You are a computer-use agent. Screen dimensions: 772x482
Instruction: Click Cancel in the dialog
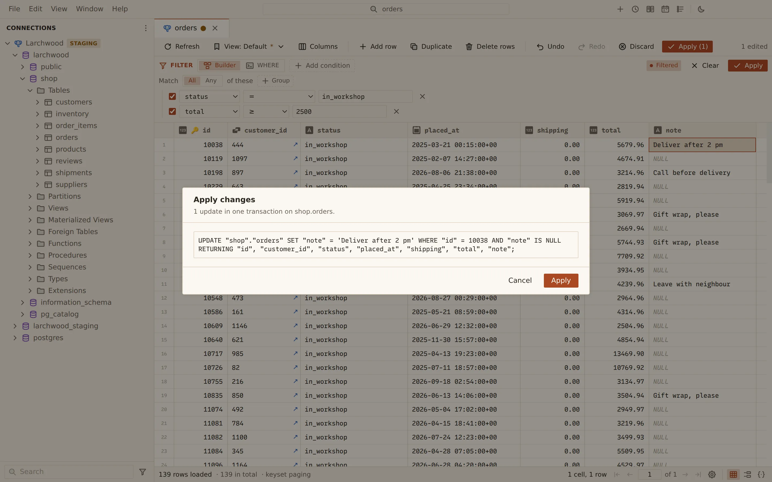coord(520,281)
